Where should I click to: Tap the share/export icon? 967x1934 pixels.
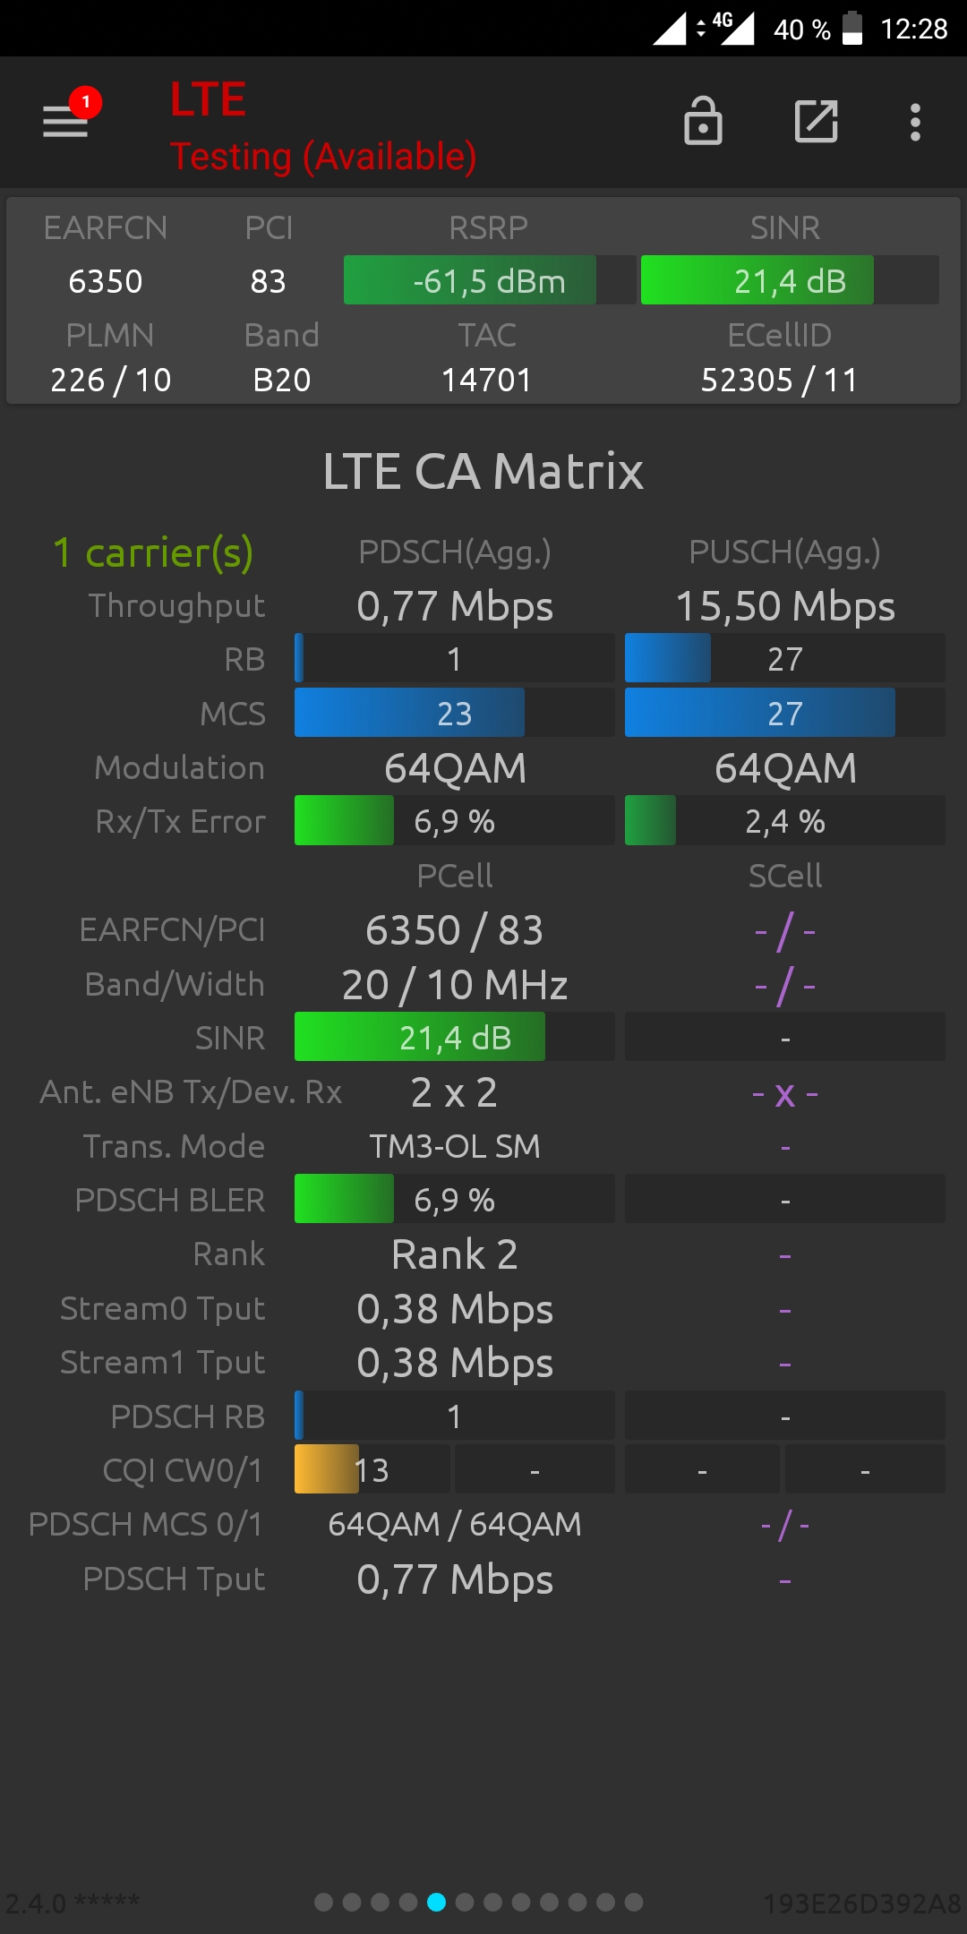click(x=817, y=122)
